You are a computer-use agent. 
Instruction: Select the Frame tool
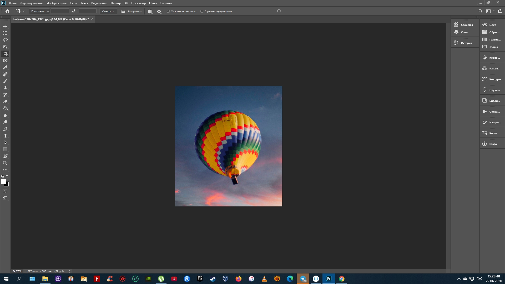click(5, 60)
